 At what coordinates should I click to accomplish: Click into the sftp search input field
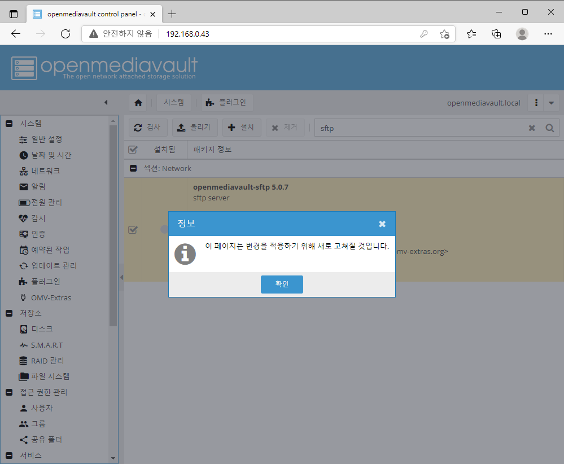tap(421, 128)
